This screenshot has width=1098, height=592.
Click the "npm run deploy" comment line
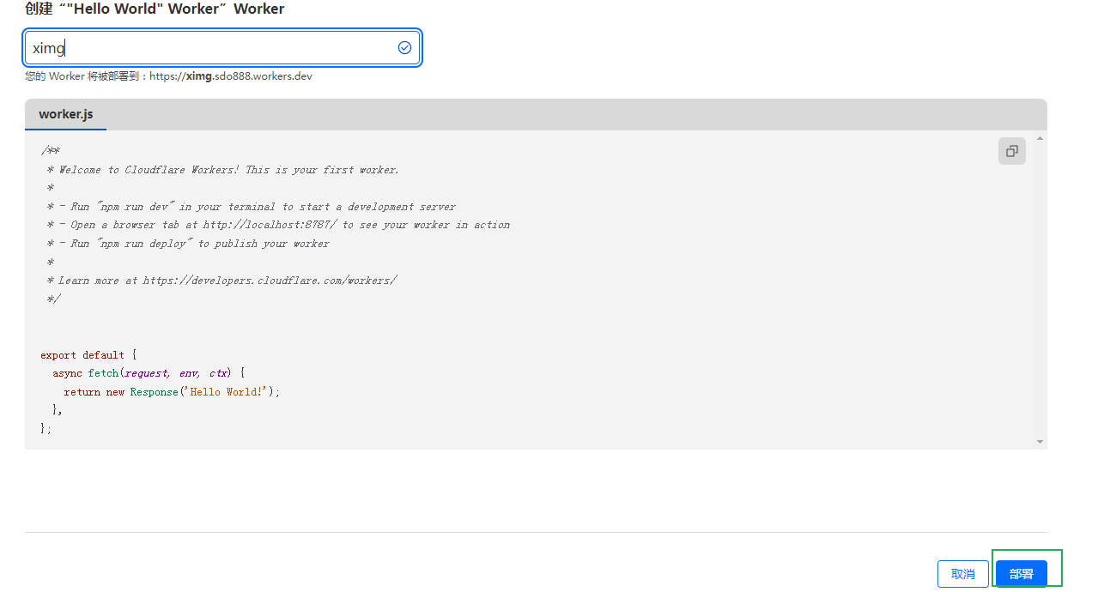point(188,244)
